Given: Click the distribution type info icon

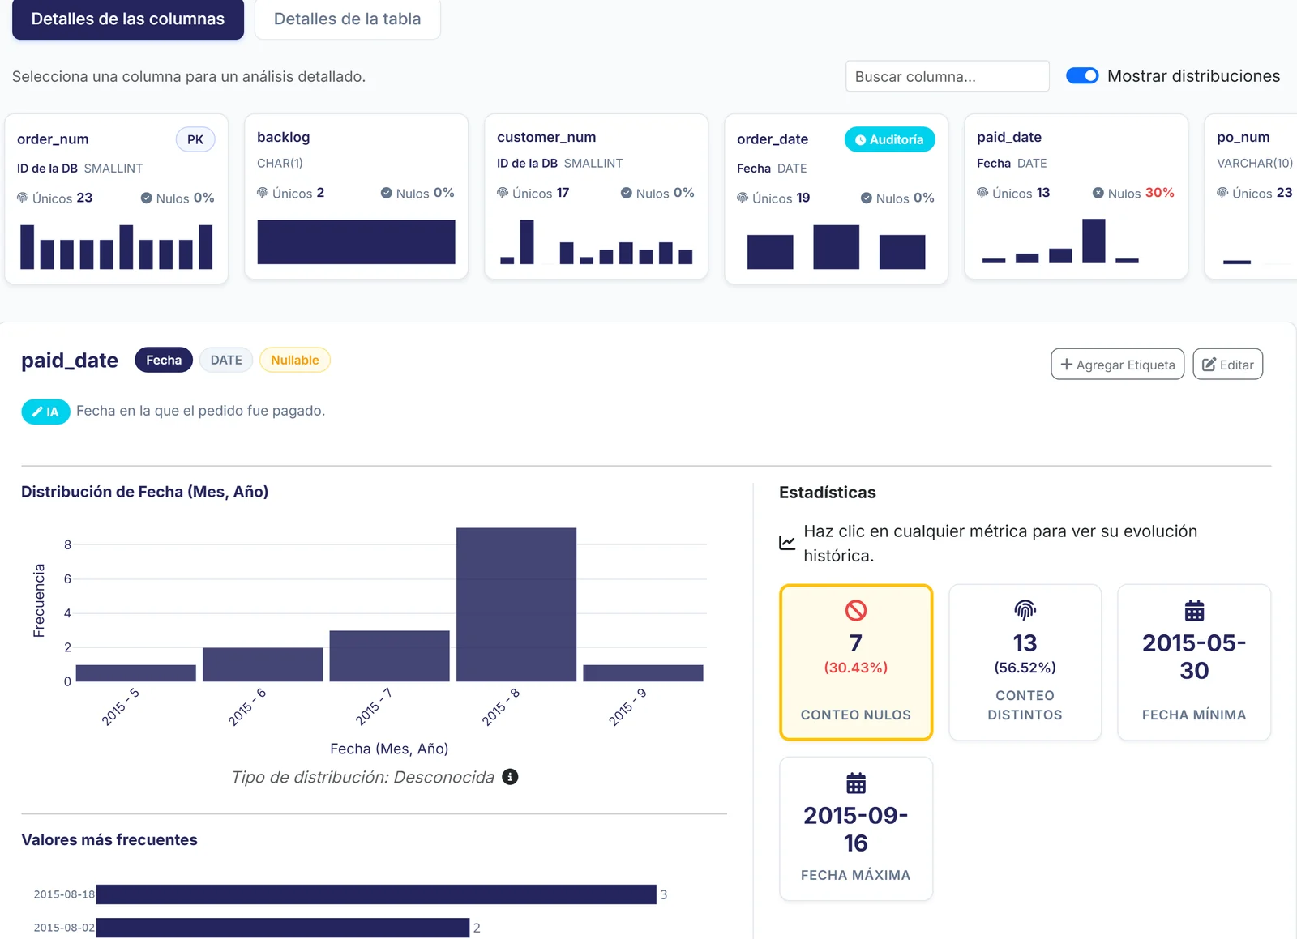Looking at the screenshot, I should coord(510,777).
